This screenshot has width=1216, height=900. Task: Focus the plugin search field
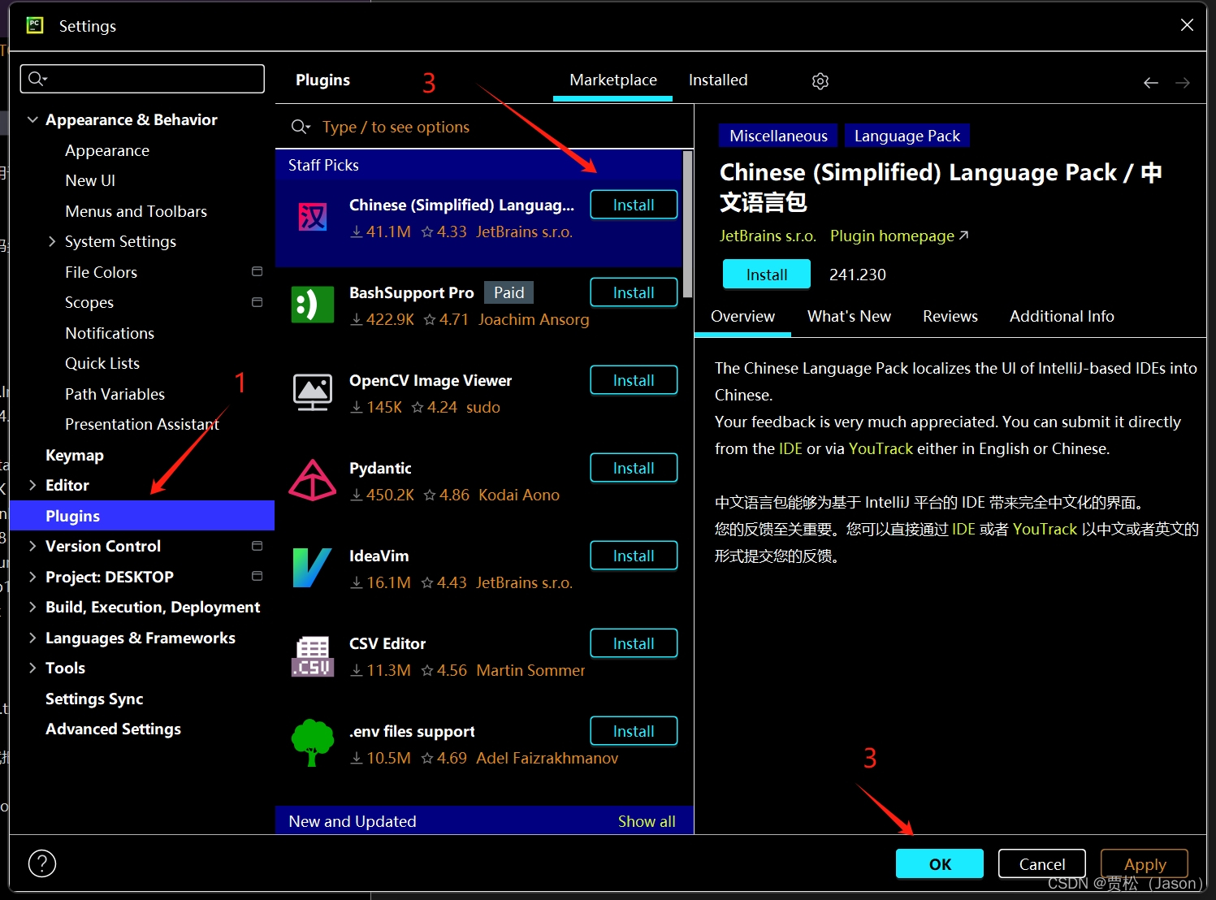pos(485,127)
